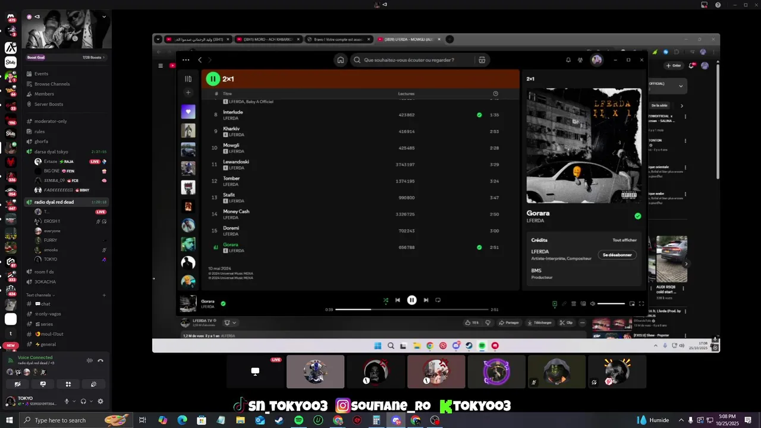Image resolution: width=761 pixels, height=428 pixels.
Task: Share screen in Discord voice panel
Action: point(43,384)
